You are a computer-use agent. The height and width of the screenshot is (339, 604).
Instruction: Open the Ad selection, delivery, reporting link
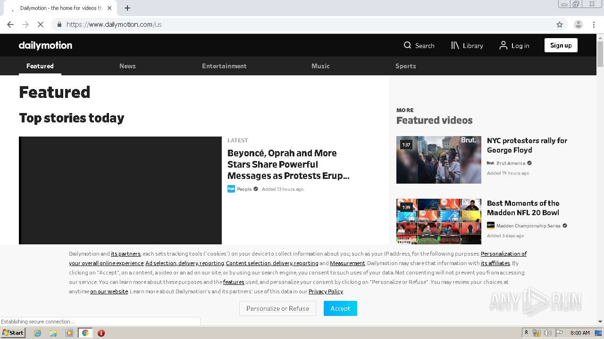click(x=185, y=263)
